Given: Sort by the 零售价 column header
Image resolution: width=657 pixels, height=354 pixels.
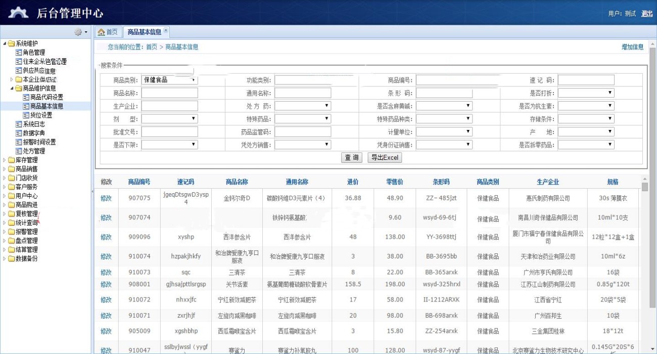Looking at the screenshot, I should click(x=395, y=182).
